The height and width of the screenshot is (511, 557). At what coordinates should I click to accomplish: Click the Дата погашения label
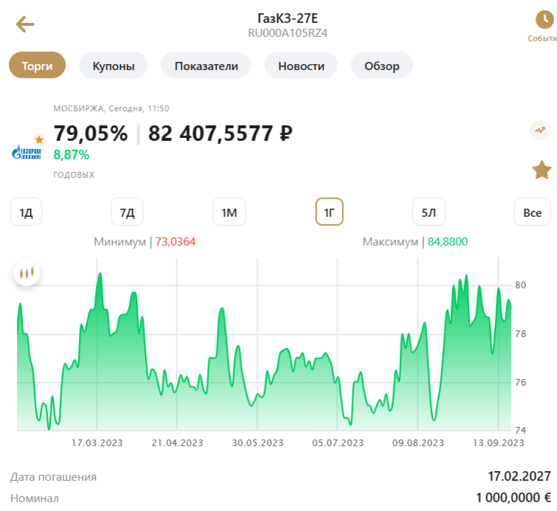point(53,476)
